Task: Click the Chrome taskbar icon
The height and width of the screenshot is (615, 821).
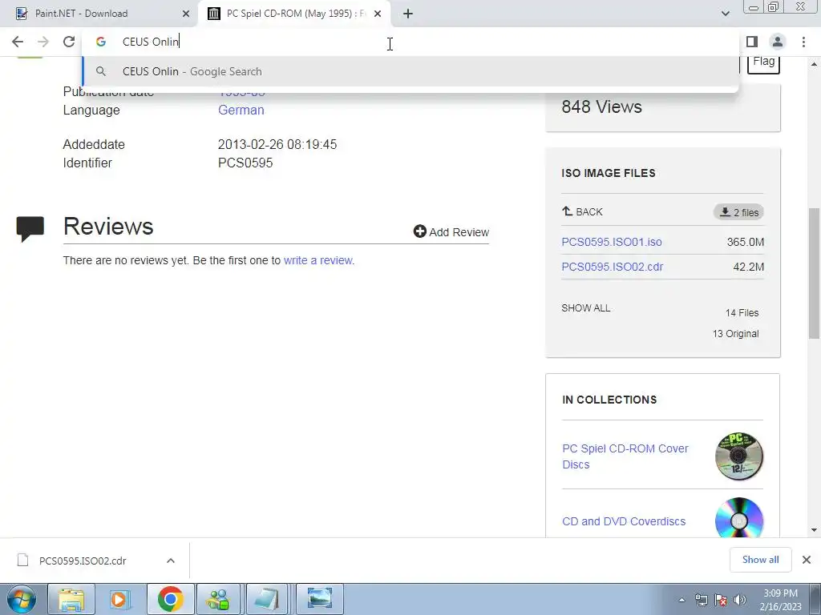Action: [x=170, y=599]
